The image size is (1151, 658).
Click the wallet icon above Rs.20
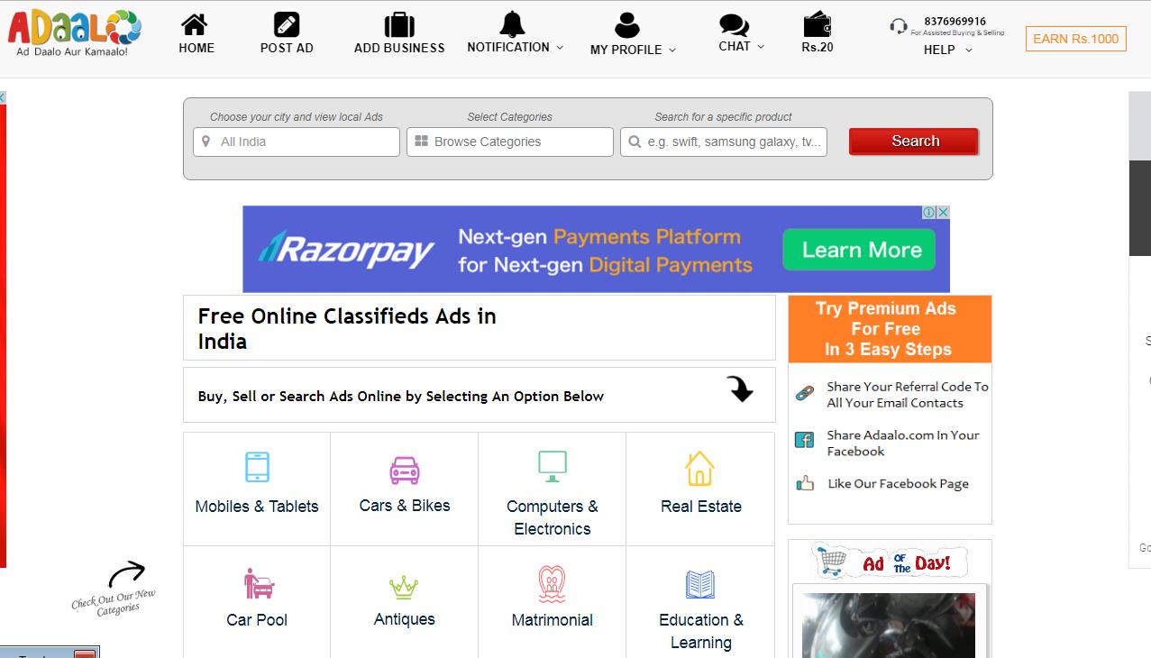click(x=818, y=24)
